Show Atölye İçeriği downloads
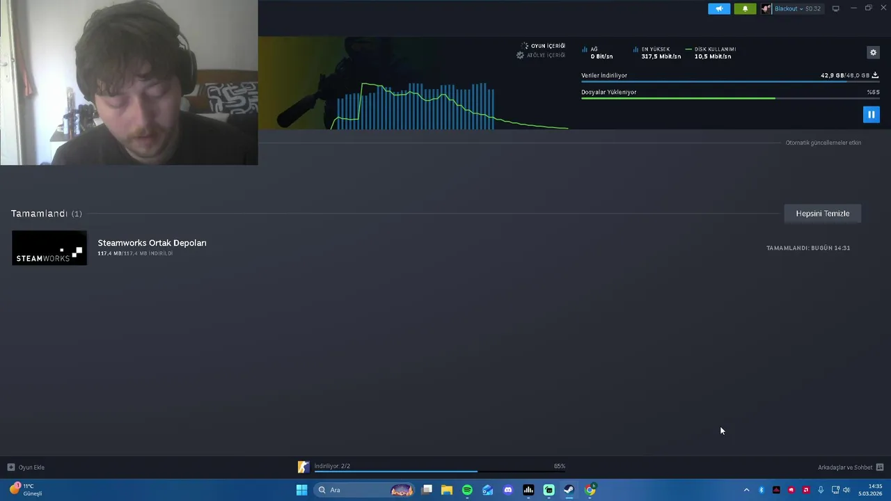This screenshot has width=891, height=501. (541, 55)
